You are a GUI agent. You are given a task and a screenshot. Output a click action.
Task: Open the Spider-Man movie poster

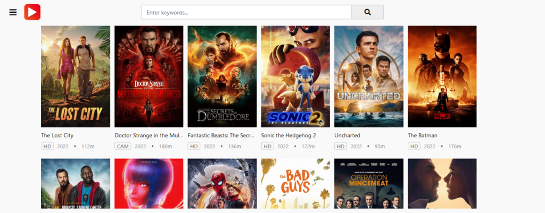pyautogui.click(x=222, y=184)
